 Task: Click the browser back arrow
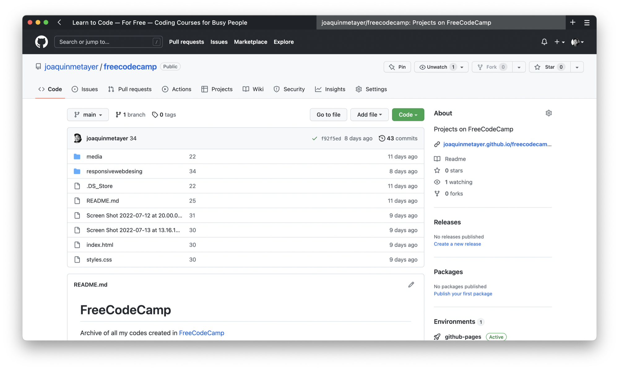pyautogui.click(x=59, y=23)
